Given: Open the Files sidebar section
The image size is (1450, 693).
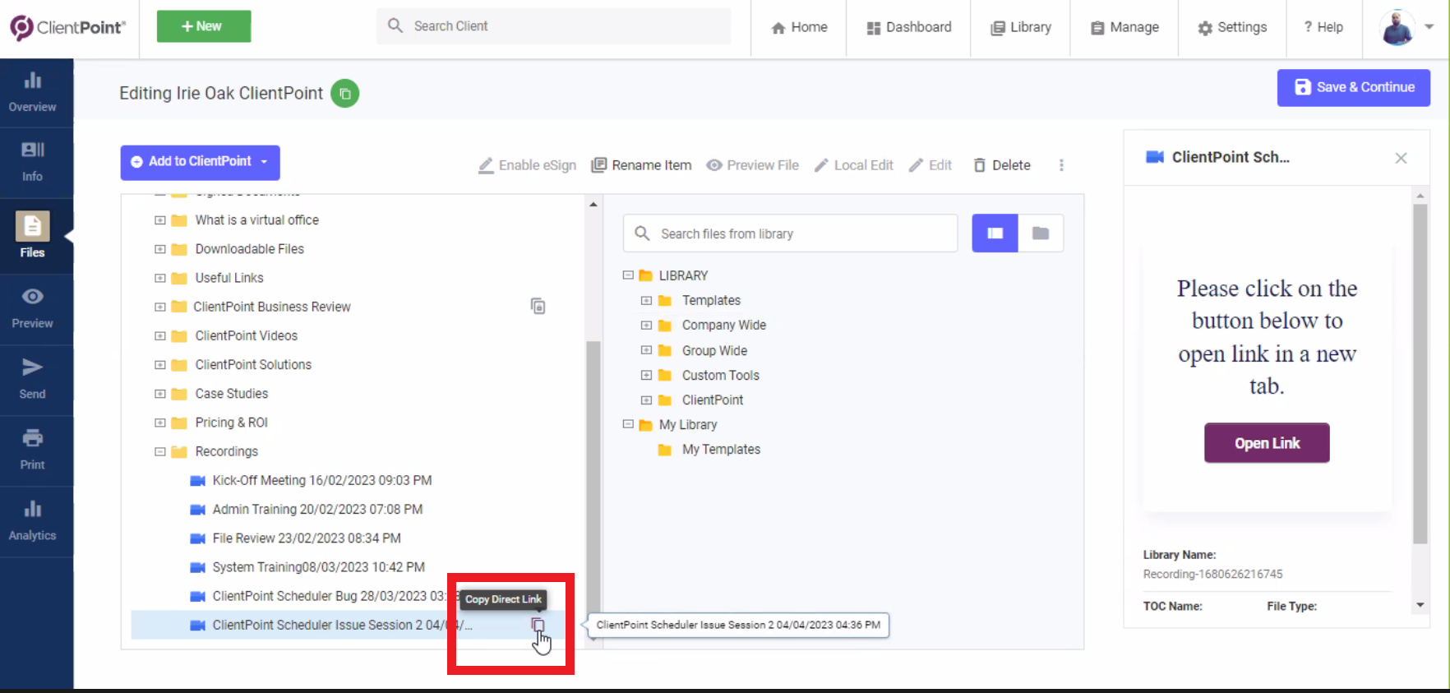Looking at the screenshot, I should pos(33,236).
